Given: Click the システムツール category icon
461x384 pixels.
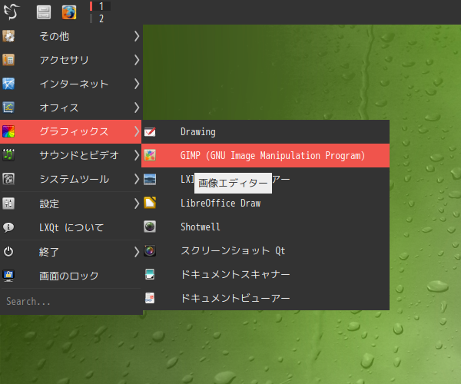Looking at the screenshot, I should pos(8,179).
